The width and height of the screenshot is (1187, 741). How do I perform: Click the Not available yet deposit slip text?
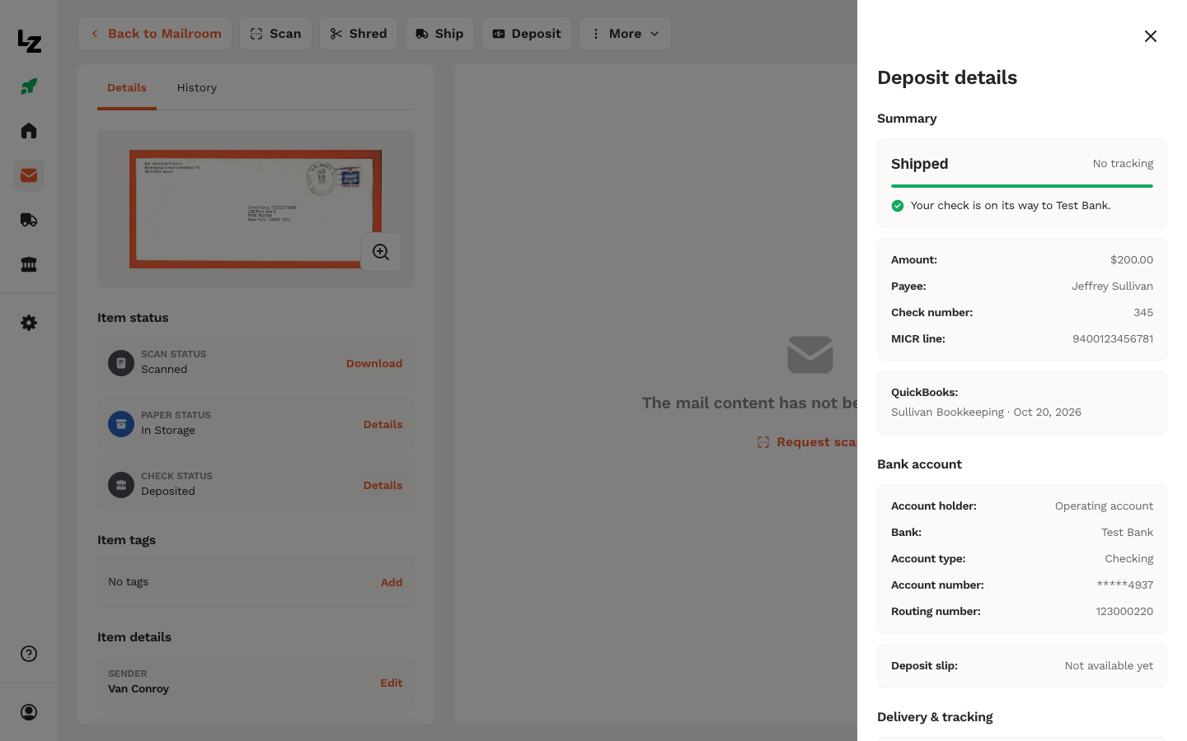coord(1109,666)
